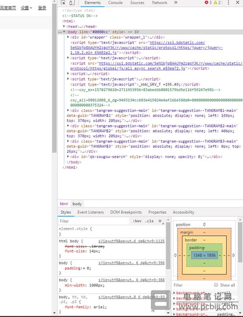
Task: Activate the inspect element picker icon
Action: (x=63, y=3)
